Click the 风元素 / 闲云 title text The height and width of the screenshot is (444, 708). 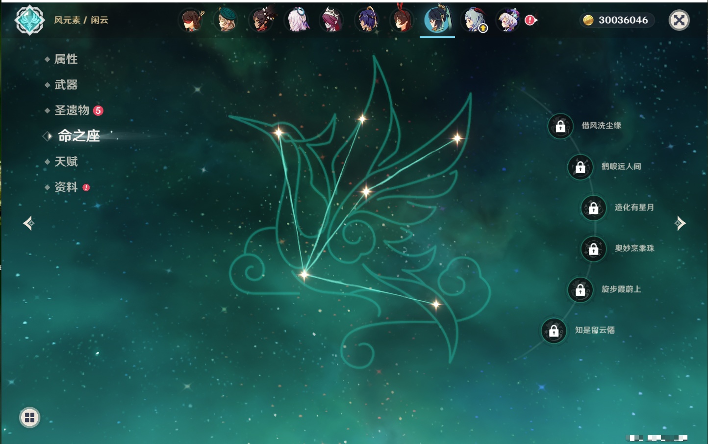[x=81, y=20]
